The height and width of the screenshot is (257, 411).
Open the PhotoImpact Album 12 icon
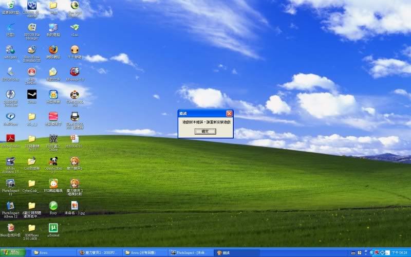coord(10,210)
